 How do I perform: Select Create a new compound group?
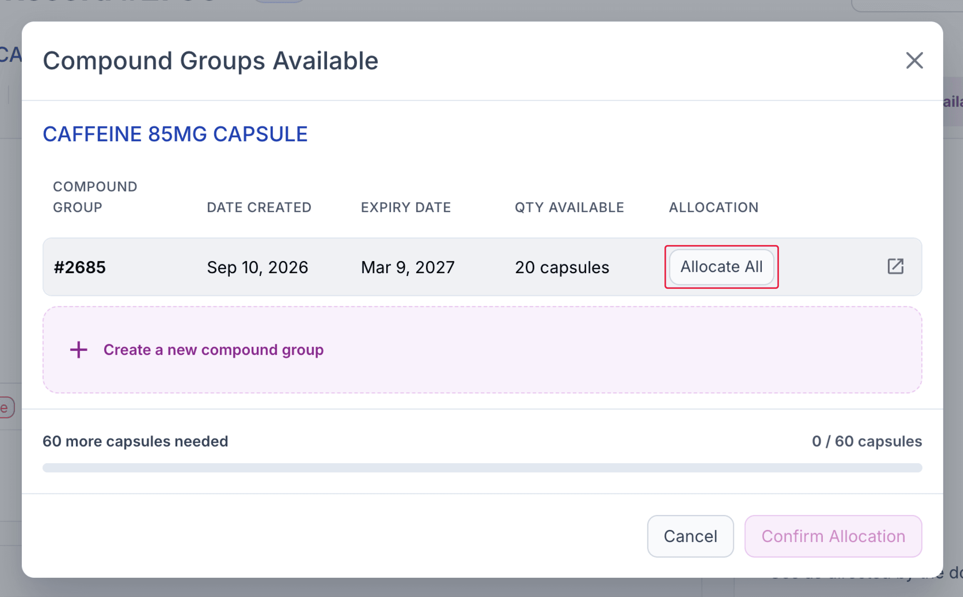482,349
